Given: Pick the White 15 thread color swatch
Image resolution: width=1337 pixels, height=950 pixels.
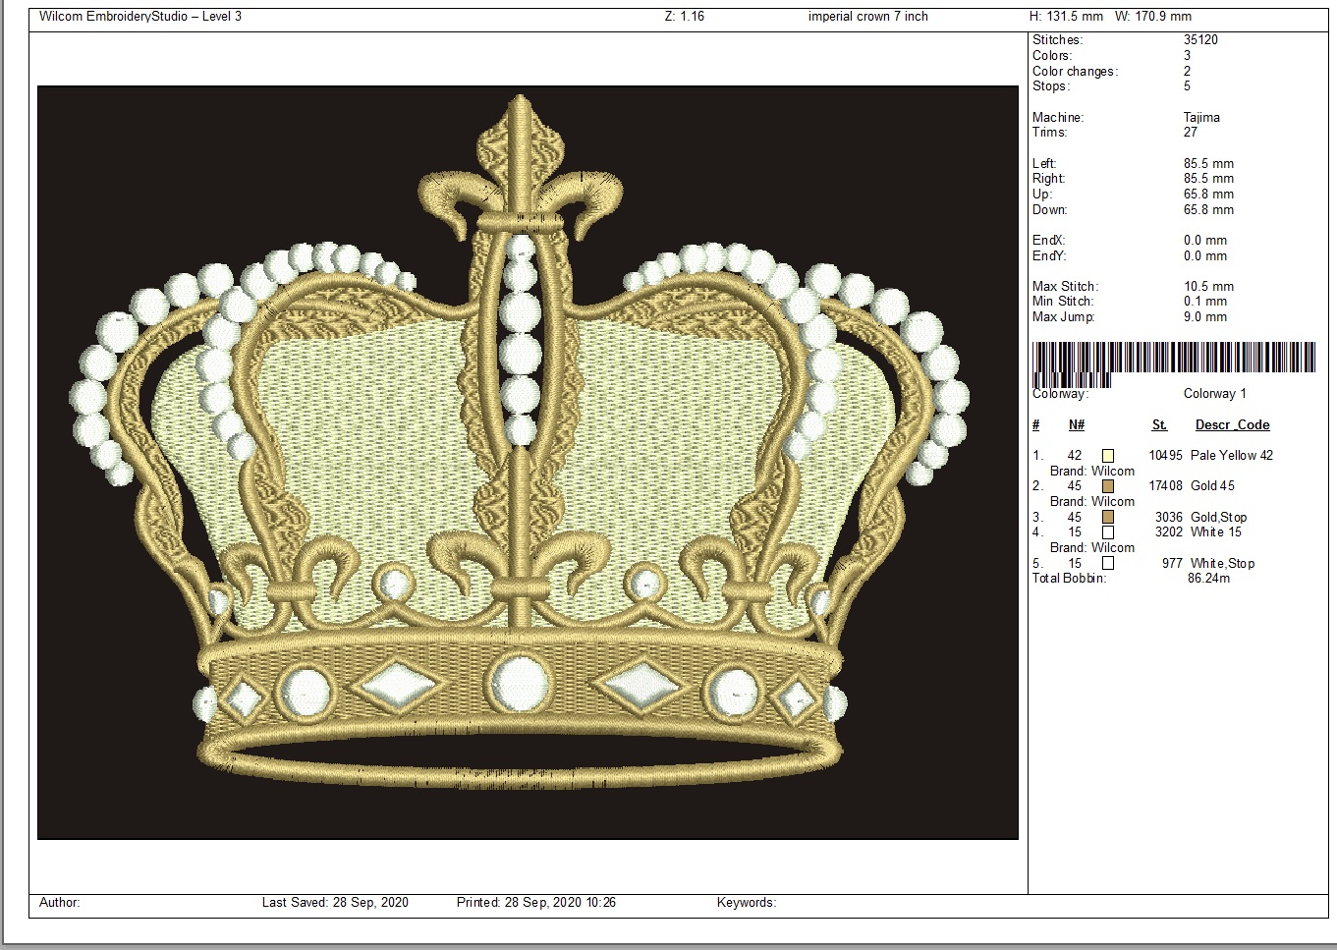Looking at the screenshot, I should coord(1108,532).
